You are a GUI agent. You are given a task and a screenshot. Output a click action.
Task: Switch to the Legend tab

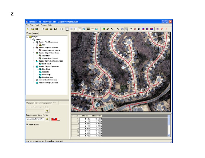click(35, 33)
